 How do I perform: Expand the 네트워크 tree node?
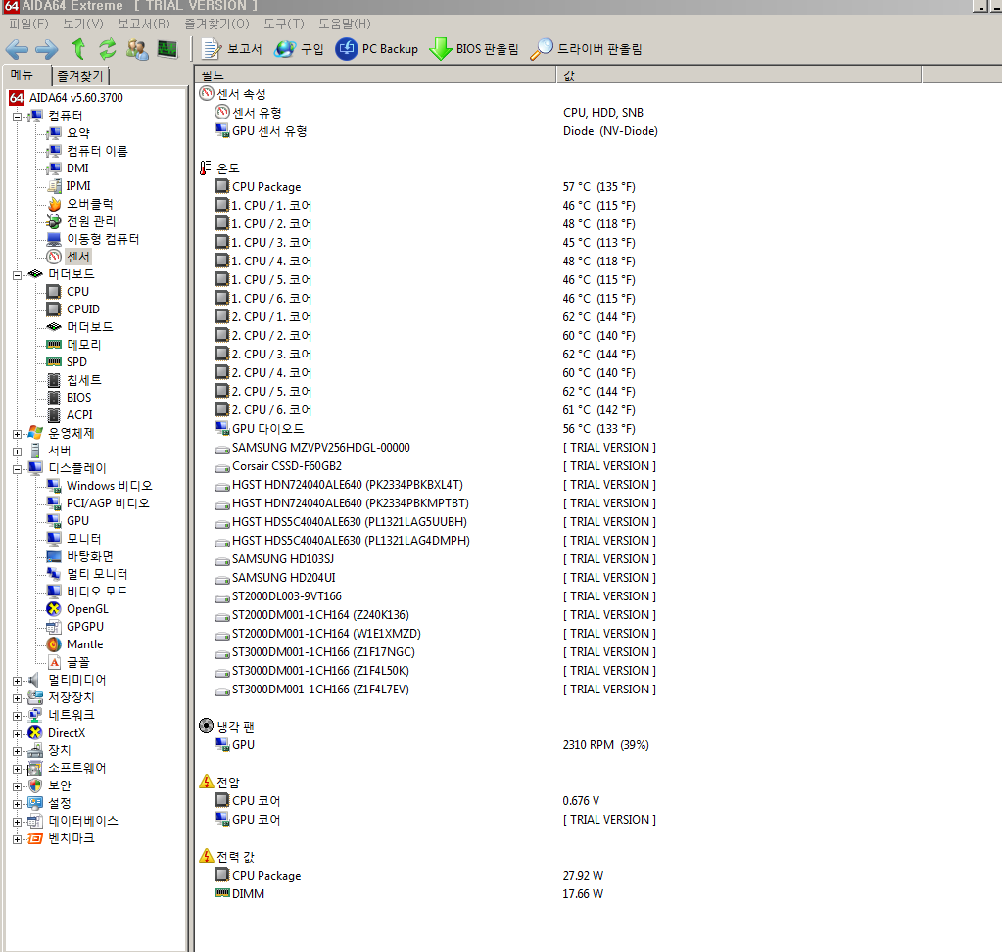coord(18,716)
